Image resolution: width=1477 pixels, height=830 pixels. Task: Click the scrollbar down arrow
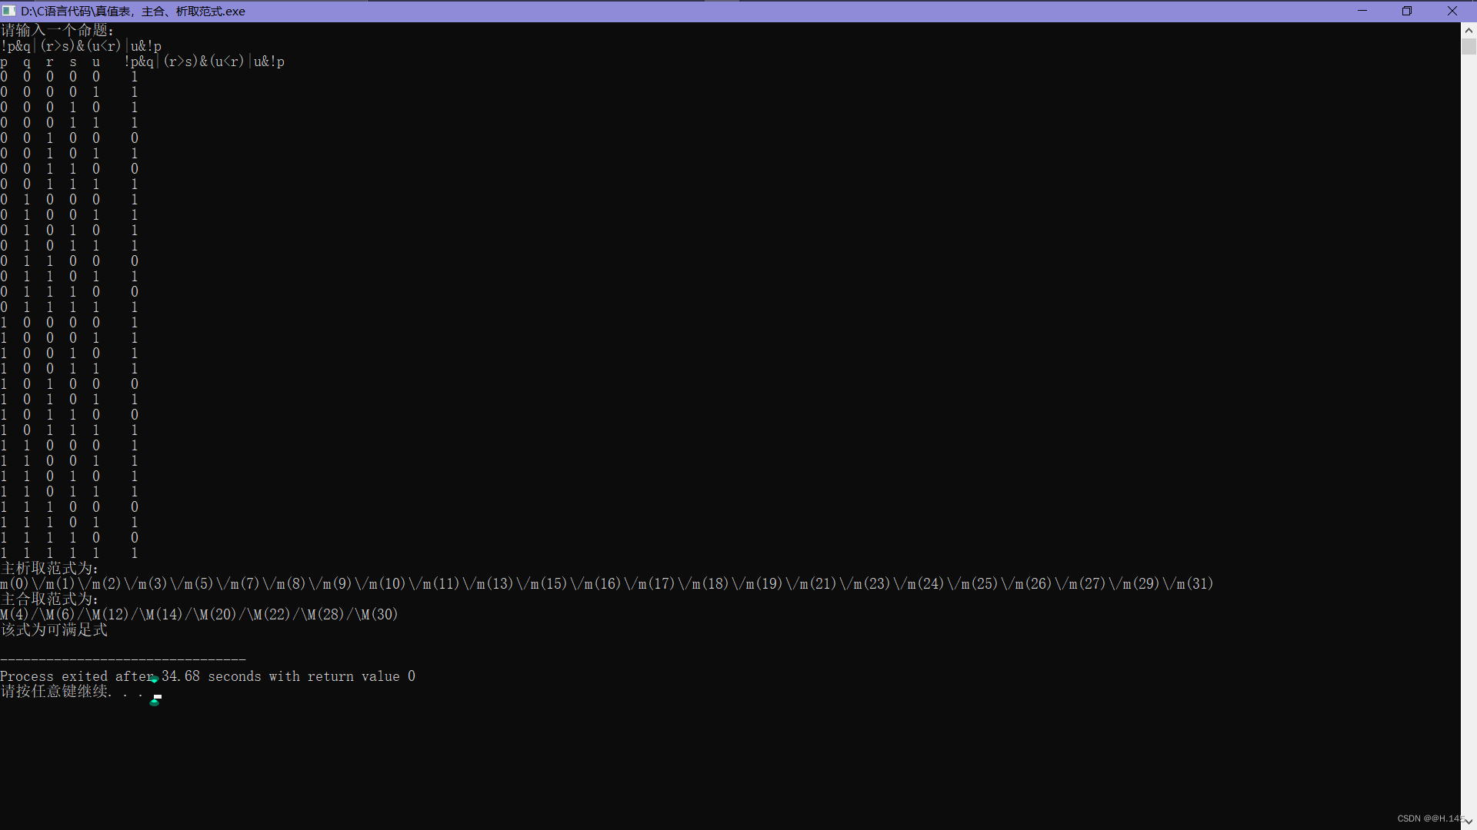1469,822
